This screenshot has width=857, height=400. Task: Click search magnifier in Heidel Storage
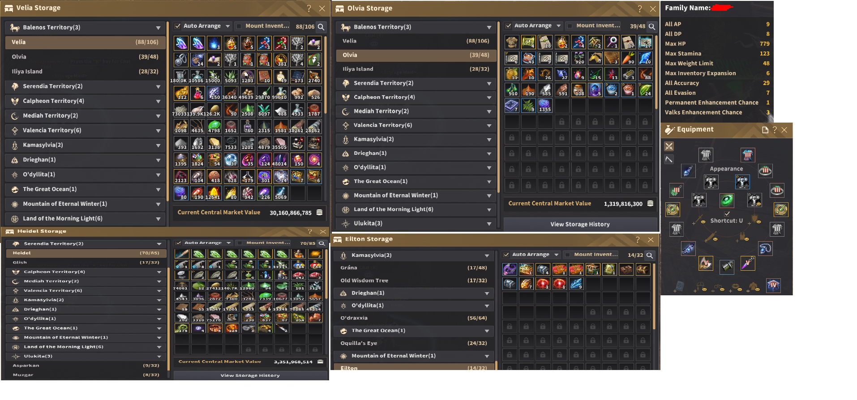[x=321, y=243]
